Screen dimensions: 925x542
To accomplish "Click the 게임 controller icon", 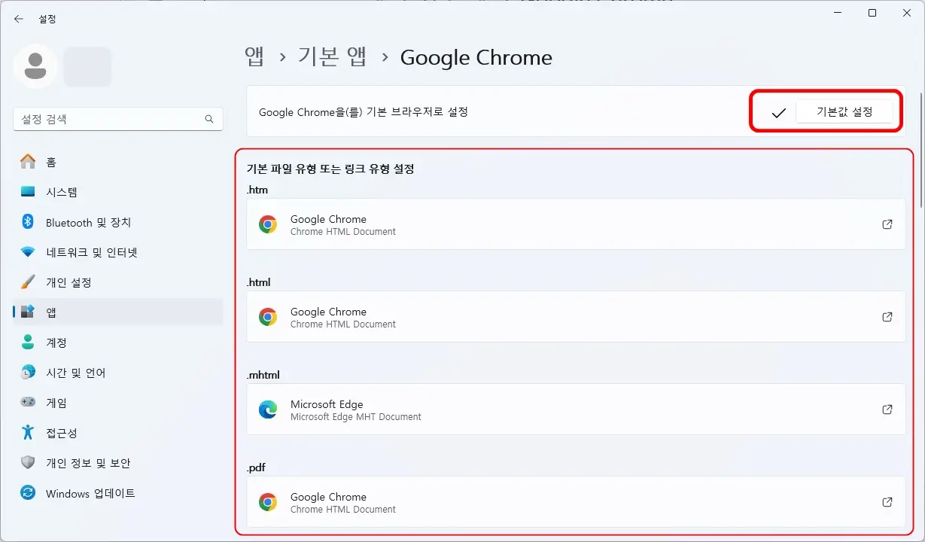I will pyautogui.click(x=28, y=403).
